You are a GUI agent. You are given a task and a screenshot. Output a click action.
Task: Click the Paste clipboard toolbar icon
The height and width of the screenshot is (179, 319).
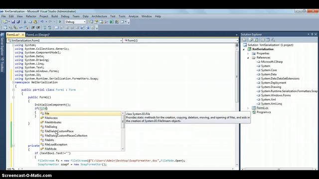(35, 22)
